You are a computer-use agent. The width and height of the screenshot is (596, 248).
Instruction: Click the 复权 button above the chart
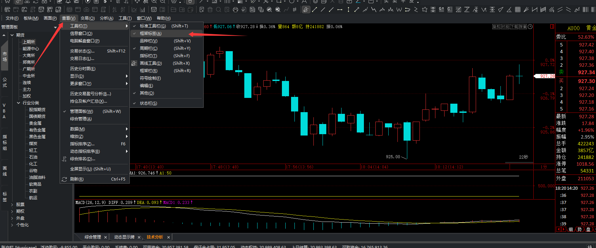click(496, 26)
